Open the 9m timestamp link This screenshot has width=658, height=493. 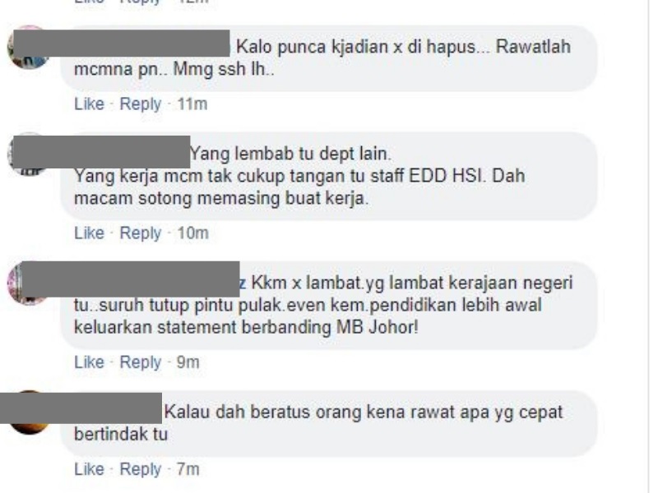pos(188,362)
